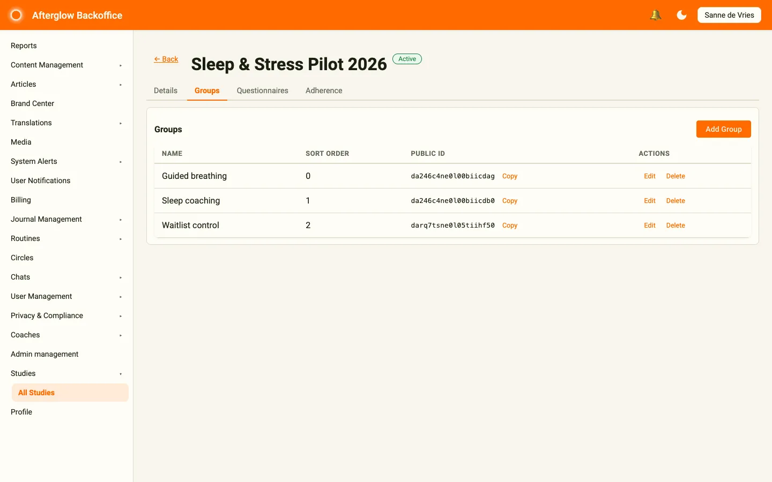Viewport: 772px width, 482px height.
Task: Collapse the Studies sidebar arrow
Action: pyautogui.click(x=121, y=374)
